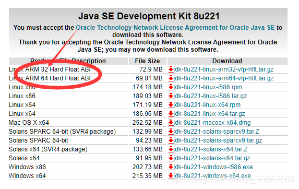
Task: Select the Solaris SPARC 64-bit (SVR4 package) label
Action: pyautogui.click(x=62, y=132)
